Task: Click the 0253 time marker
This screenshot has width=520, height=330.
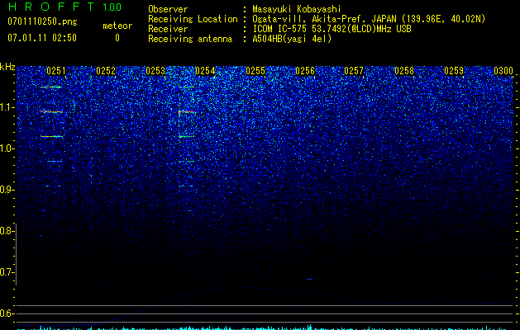Action: (155, 71)
